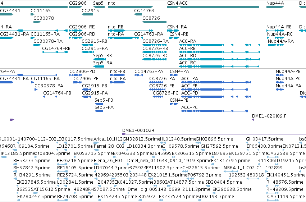Select the CG8726 gene bar

[154, 22]
